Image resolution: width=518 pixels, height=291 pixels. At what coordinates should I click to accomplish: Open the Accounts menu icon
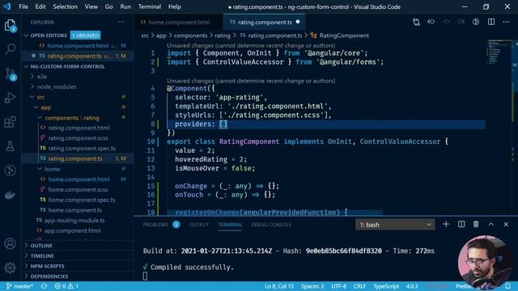click(x=10, y=243)
